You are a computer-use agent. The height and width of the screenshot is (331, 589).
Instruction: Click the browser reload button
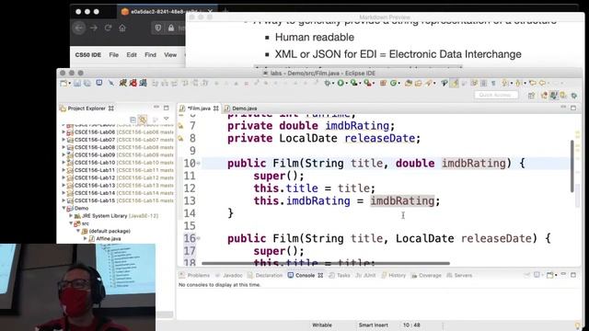tap(109, 28)
